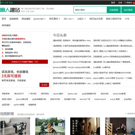Open the 小书 nav item
Screen dimensions: 135x135
(127, 19)
